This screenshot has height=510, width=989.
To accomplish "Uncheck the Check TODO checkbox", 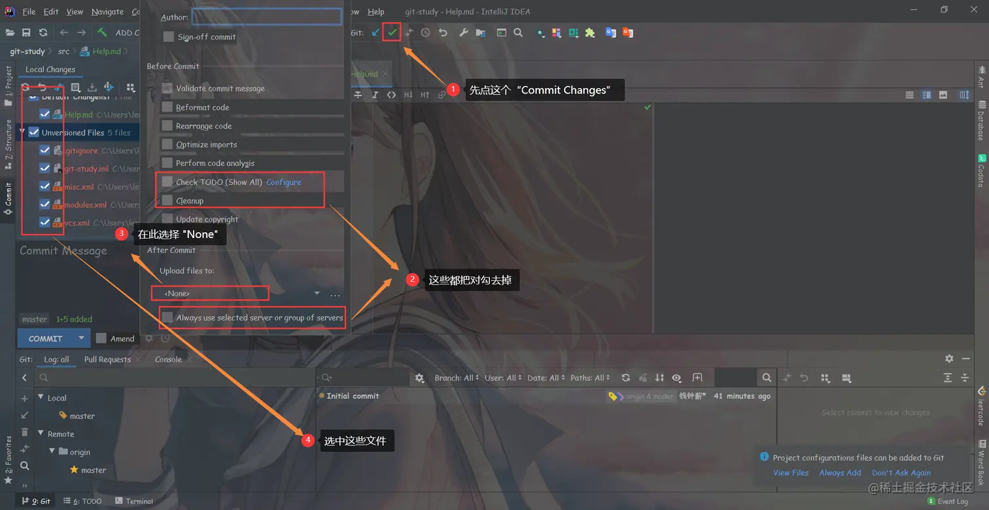I will [167, 182].
